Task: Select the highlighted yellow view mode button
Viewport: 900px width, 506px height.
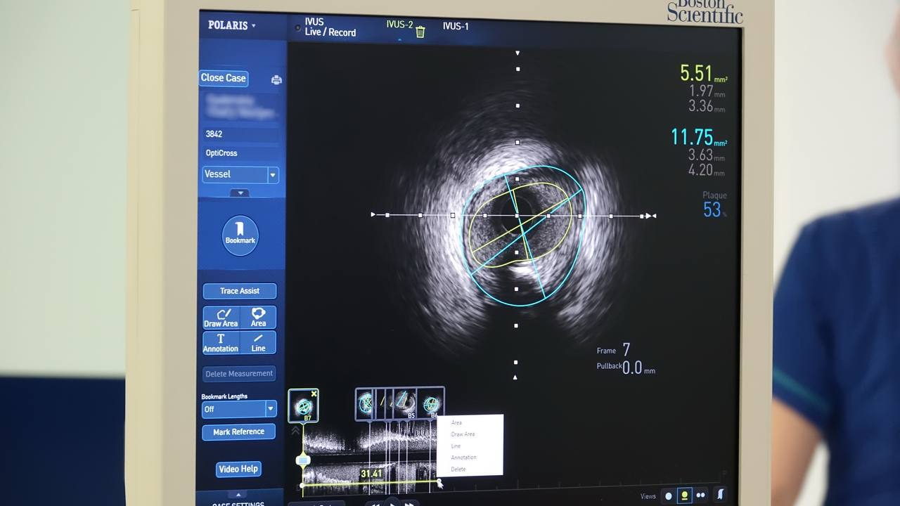Action: 684,495
